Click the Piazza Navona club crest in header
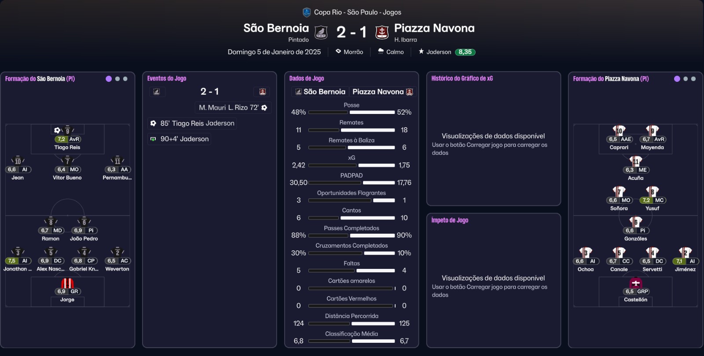This screenshot has width=704, height=356. tap(381, 32)
